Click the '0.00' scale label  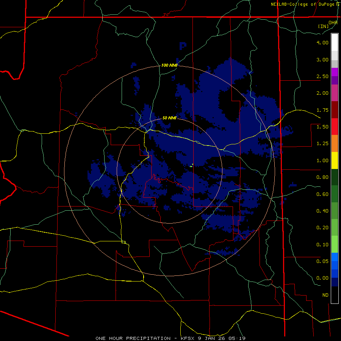pos(322,278)
